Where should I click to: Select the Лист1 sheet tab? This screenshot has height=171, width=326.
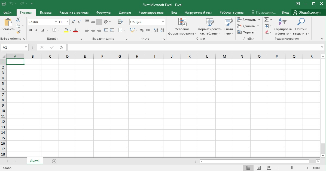(35, 161)
